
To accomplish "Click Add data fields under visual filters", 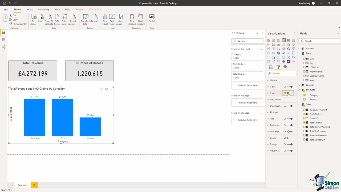I will pos(247,86).
